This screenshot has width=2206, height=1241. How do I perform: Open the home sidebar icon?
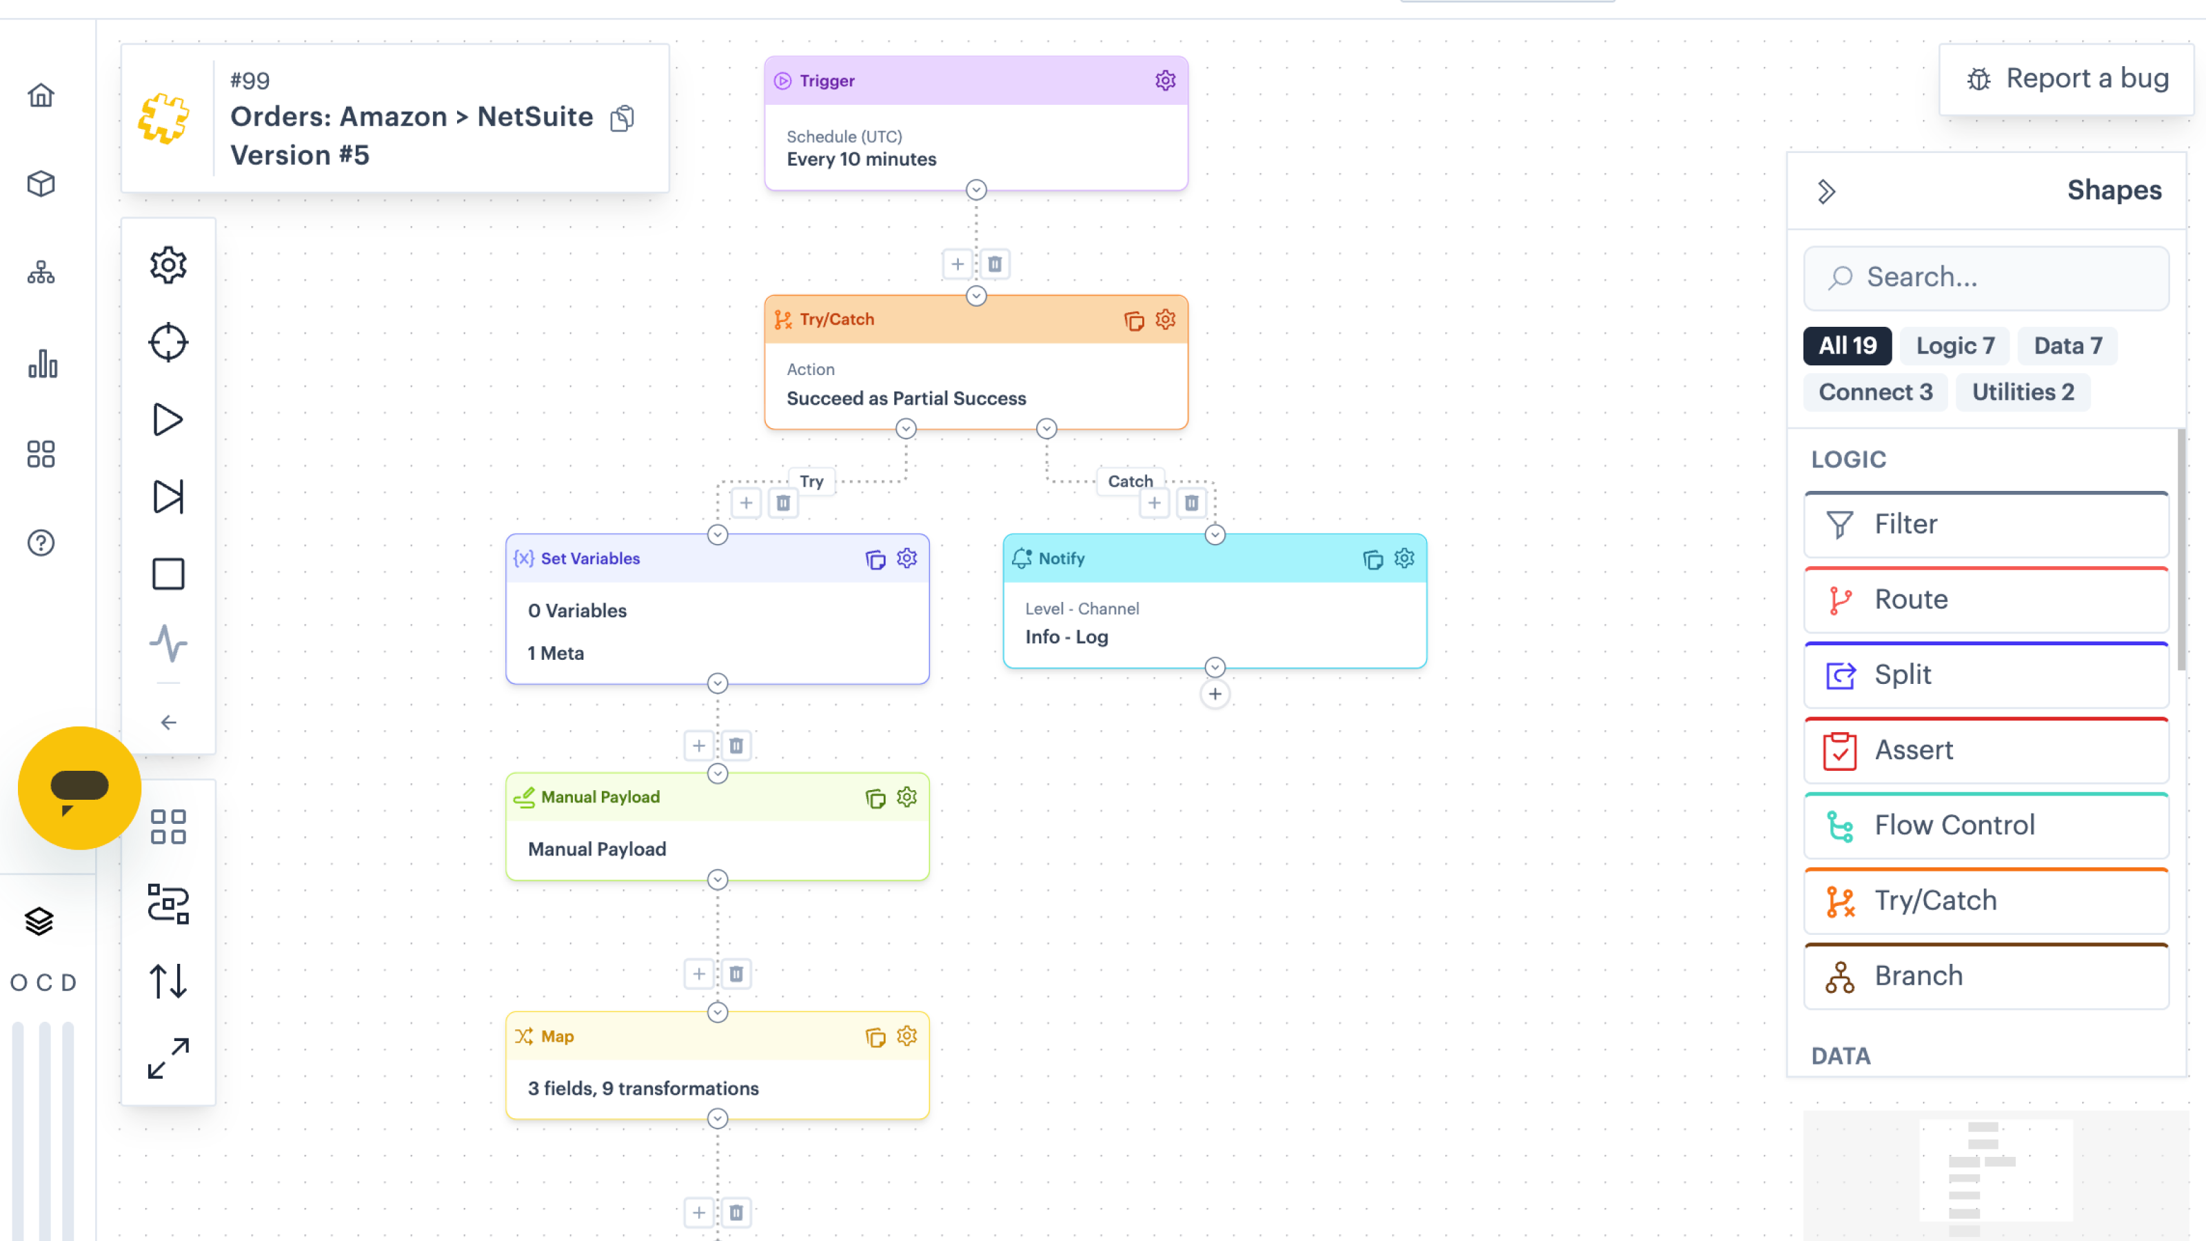[x=40, y=95]
